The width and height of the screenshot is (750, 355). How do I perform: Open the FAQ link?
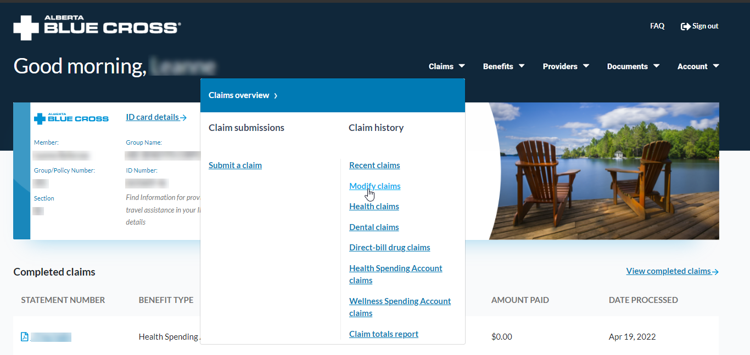(657, 26)
